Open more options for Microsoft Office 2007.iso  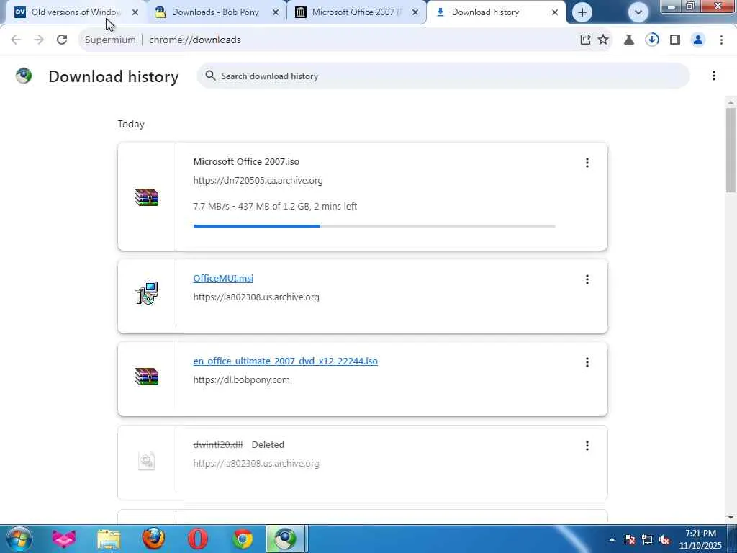(587, 163)
